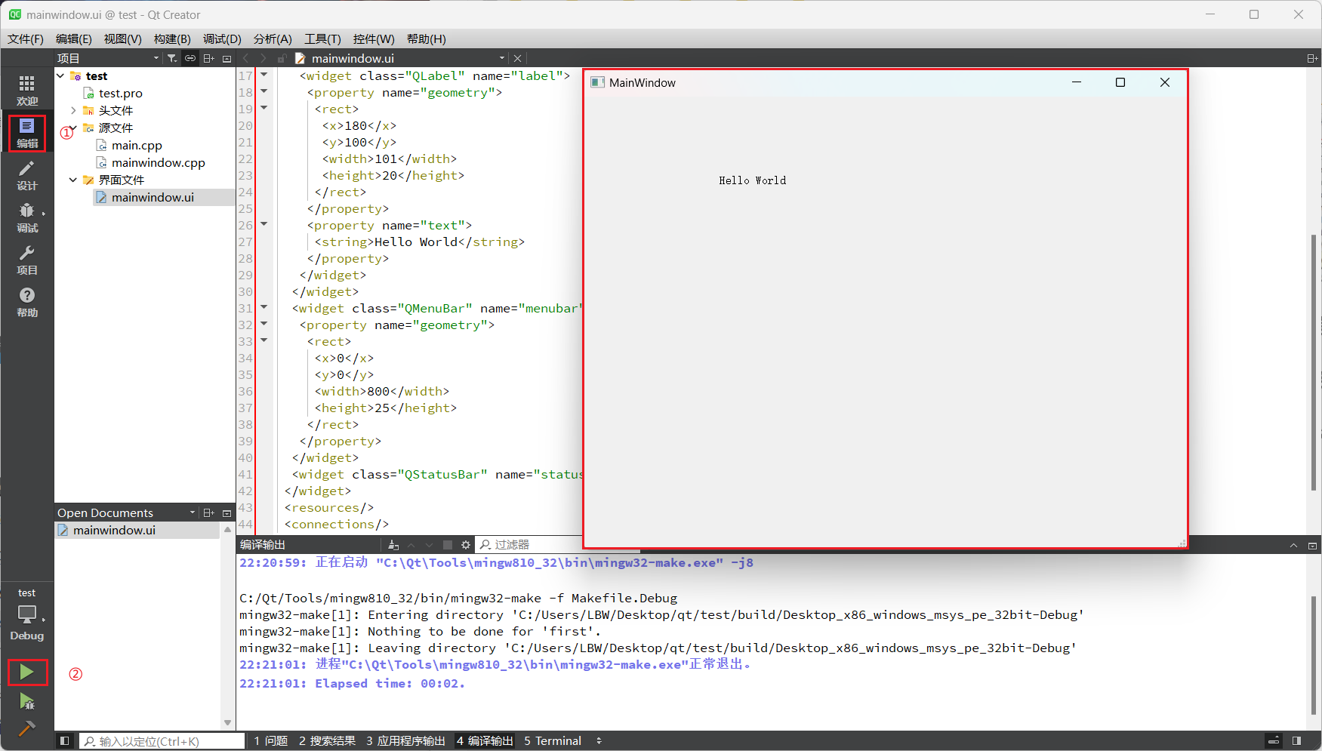Select main.cpp in project tree

(x=137, y=145)
